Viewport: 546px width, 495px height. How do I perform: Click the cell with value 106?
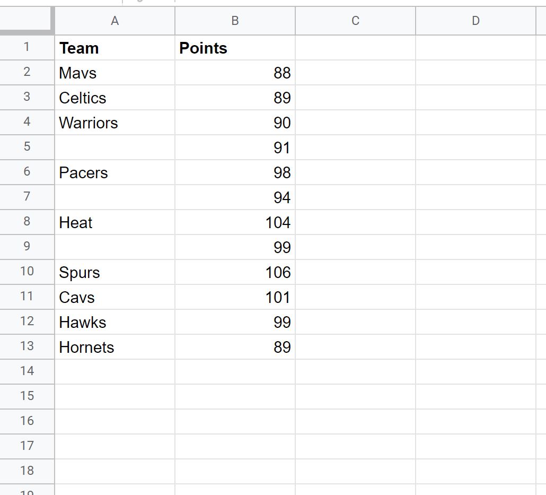(235, 272)
